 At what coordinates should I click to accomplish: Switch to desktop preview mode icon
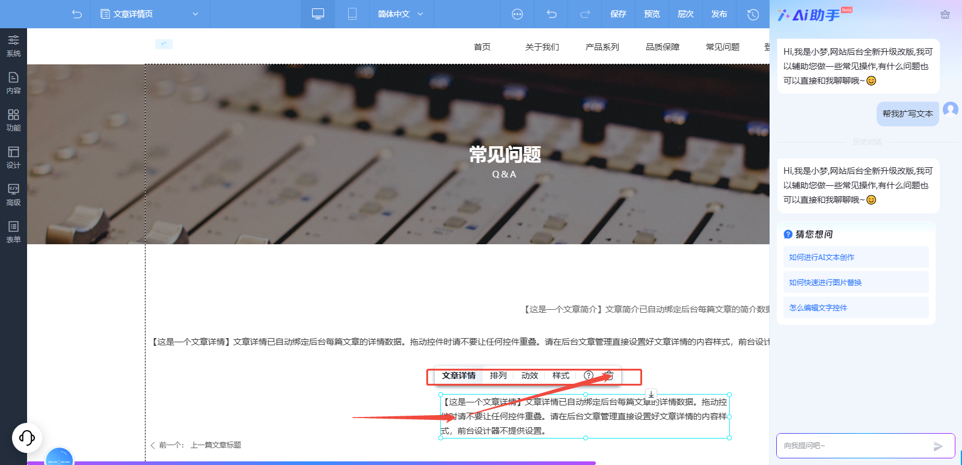pyautogui.click(x=318, y=14)
